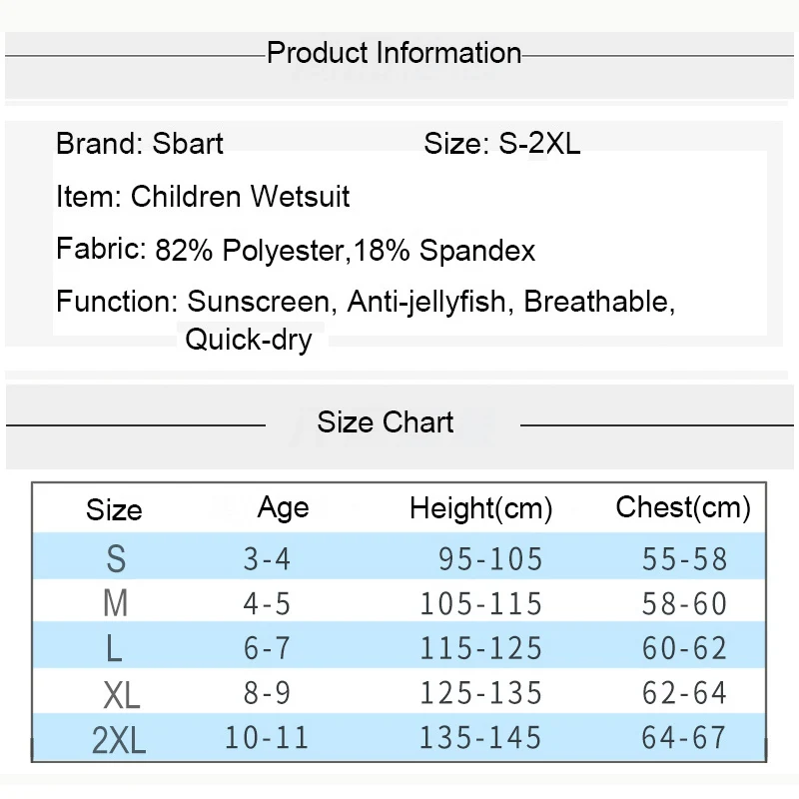Select the S size row label
Image resolution: width=799 pixels, height=799 pixels.
coord(116,558)
